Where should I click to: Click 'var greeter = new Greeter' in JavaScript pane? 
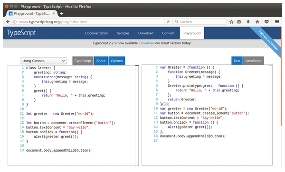[x=194, y=109]
